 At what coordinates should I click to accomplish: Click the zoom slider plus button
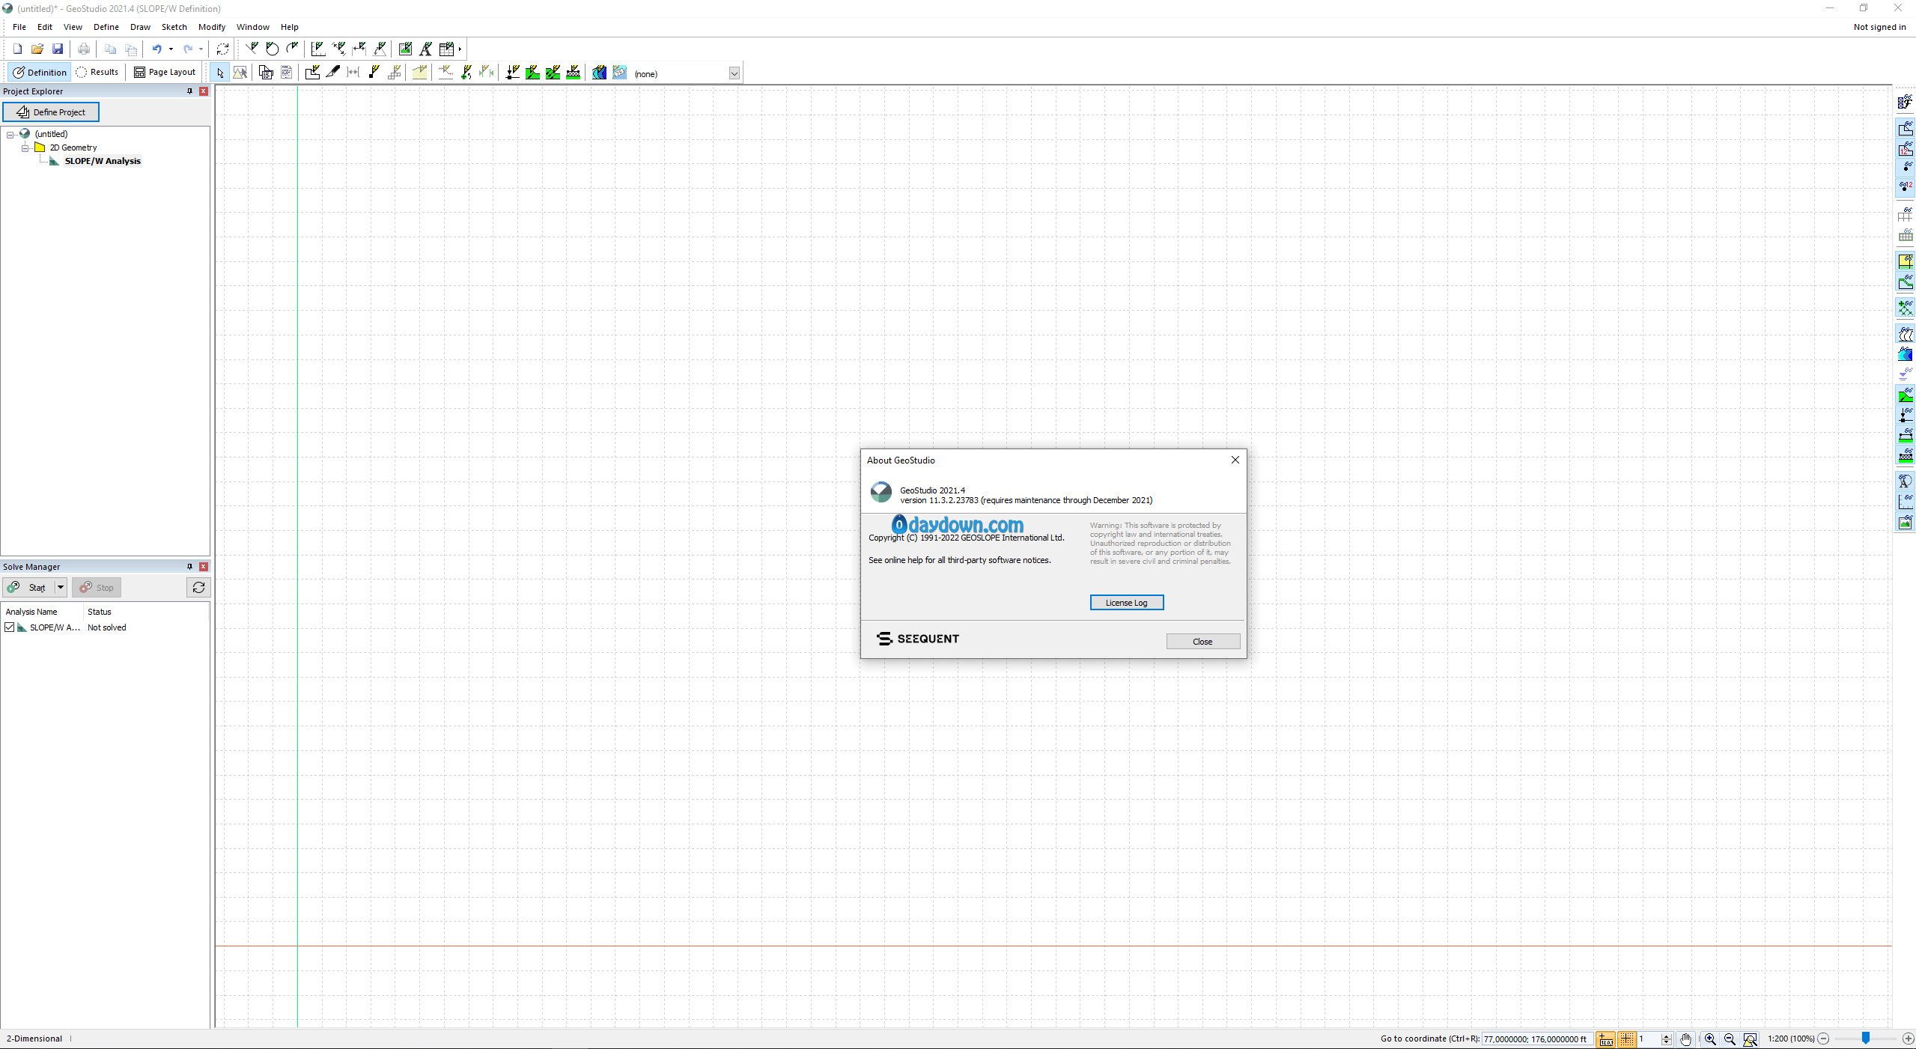1908,1039
